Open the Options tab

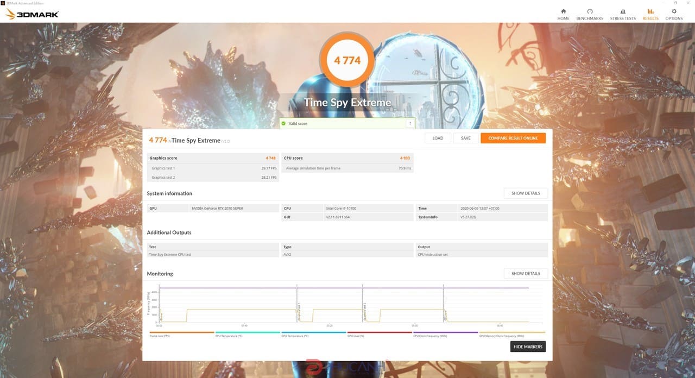click(x=674, y=14)
